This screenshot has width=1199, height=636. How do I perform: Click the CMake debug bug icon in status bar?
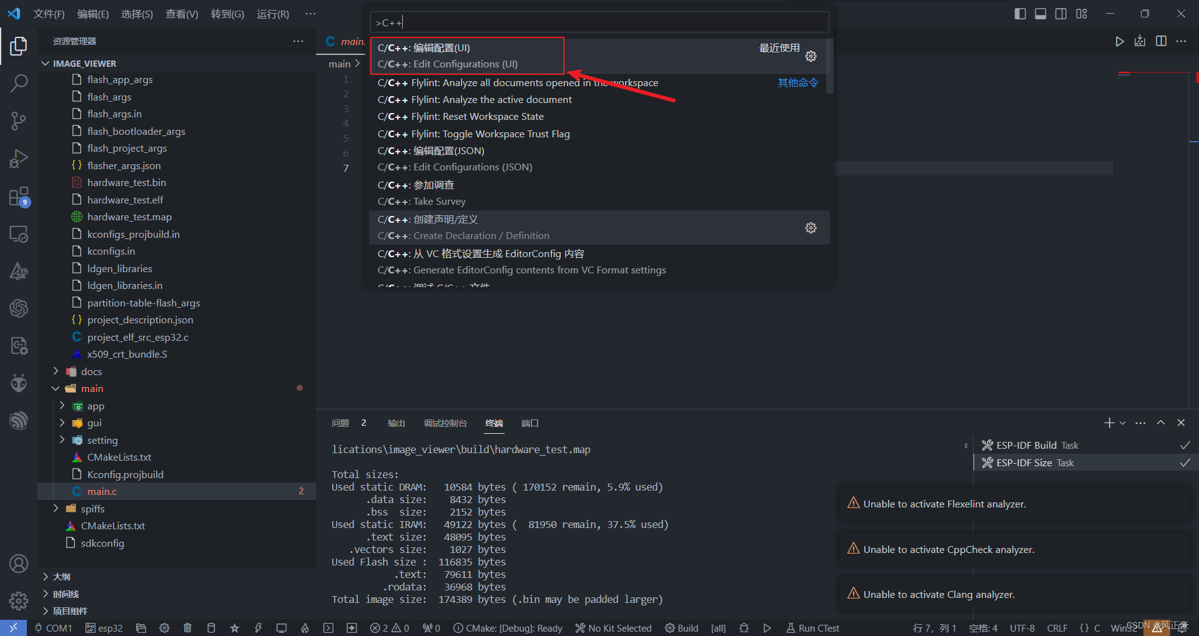pos(744,628)
